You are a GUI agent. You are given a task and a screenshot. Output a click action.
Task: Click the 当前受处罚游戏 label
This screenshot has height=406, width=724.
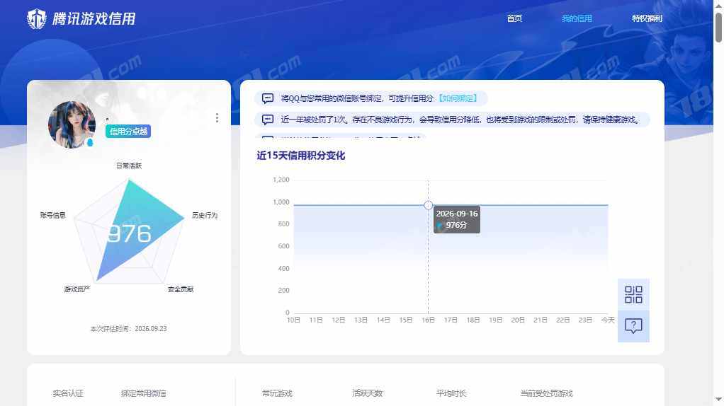pos(546,393)
